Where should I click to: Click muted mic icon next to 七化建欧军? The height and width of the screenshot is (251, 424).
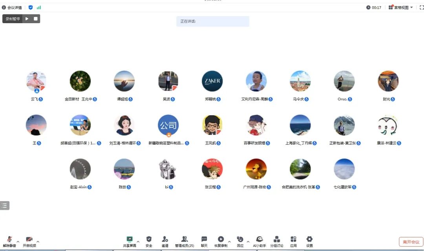tap(354, 187)
